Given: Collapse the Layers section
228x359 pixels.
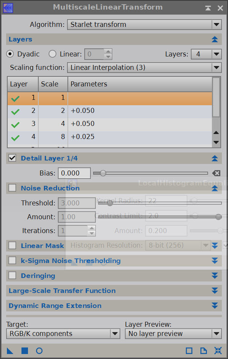Looking at the screenshot, I should (215, 40).
